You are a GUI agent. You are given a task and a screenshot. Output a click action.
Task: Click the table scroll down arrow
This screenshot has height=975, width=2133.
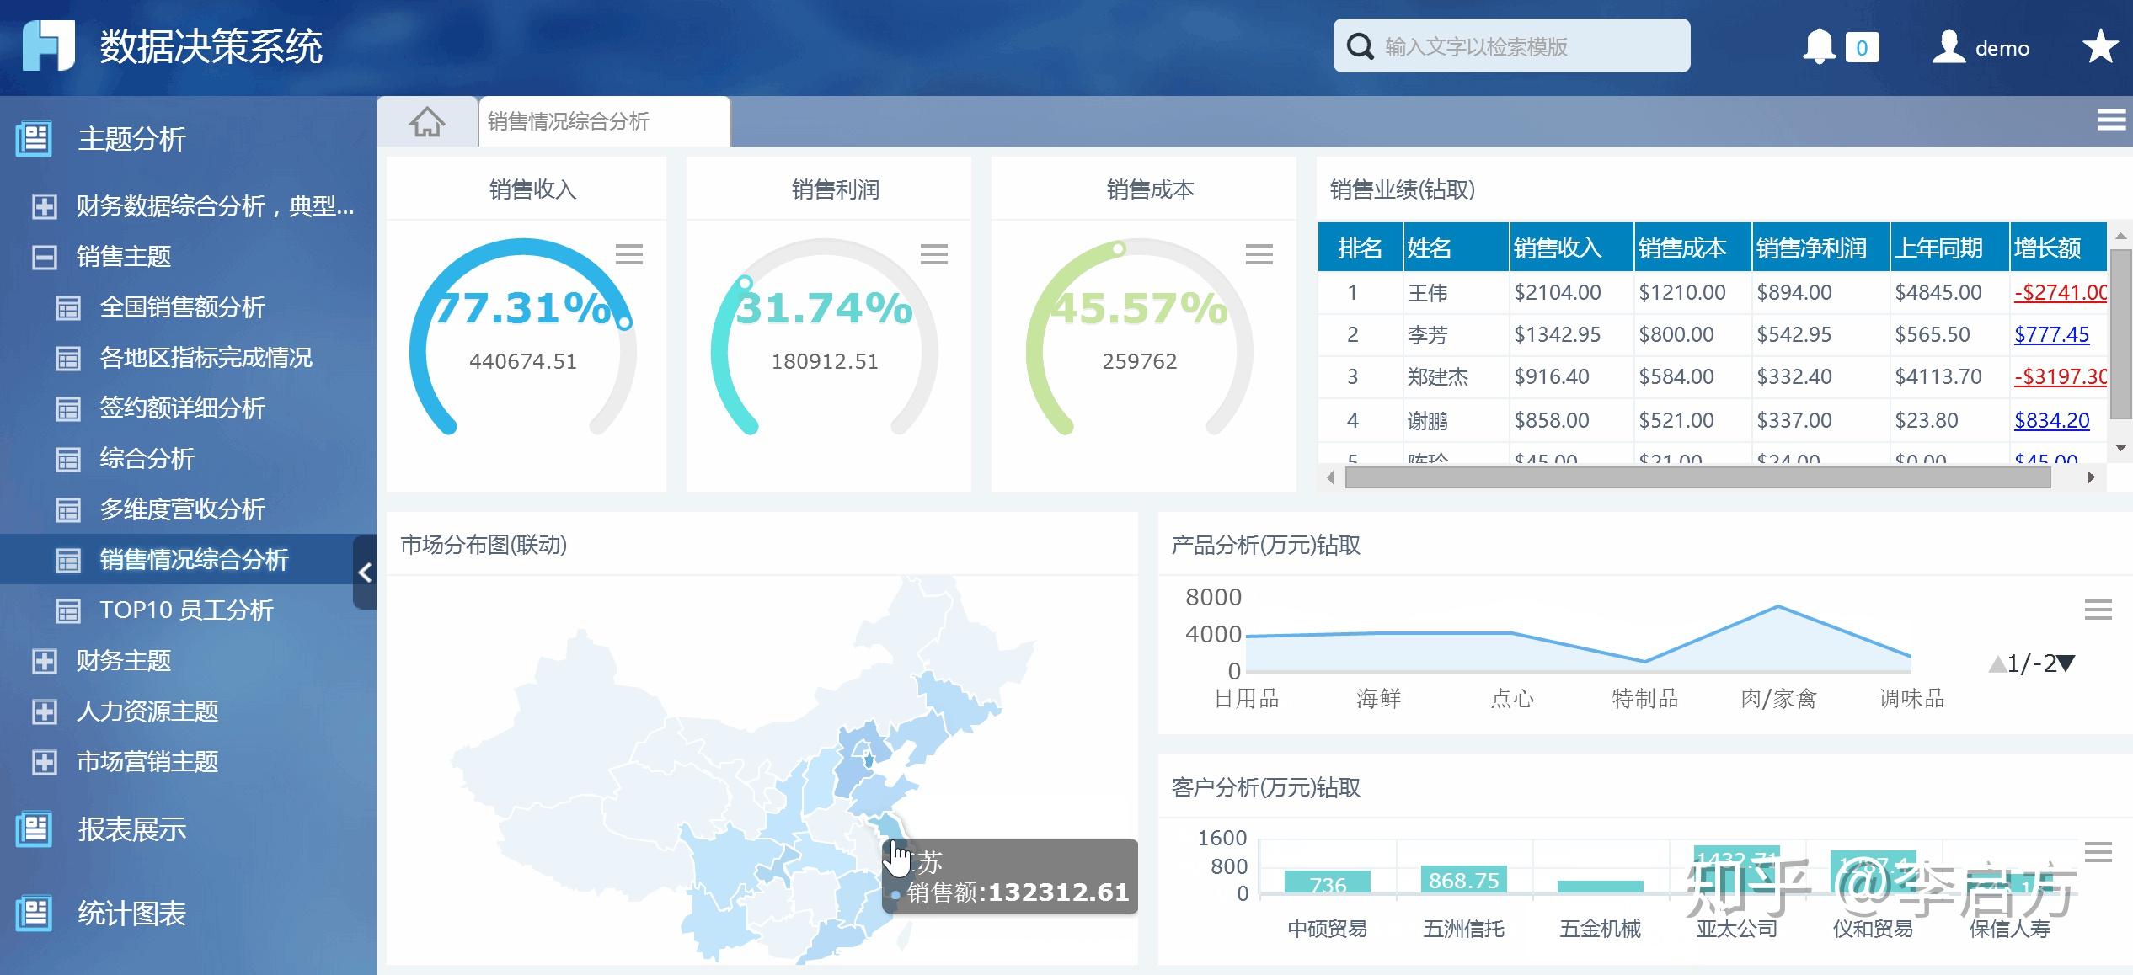click(x=2120, y=448)
